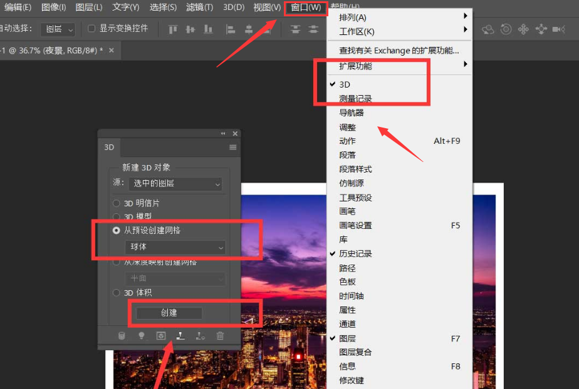This screenshot has height=389, width=579.
Task: Click the align top edges icon
Action: click(x=174, y=29)
